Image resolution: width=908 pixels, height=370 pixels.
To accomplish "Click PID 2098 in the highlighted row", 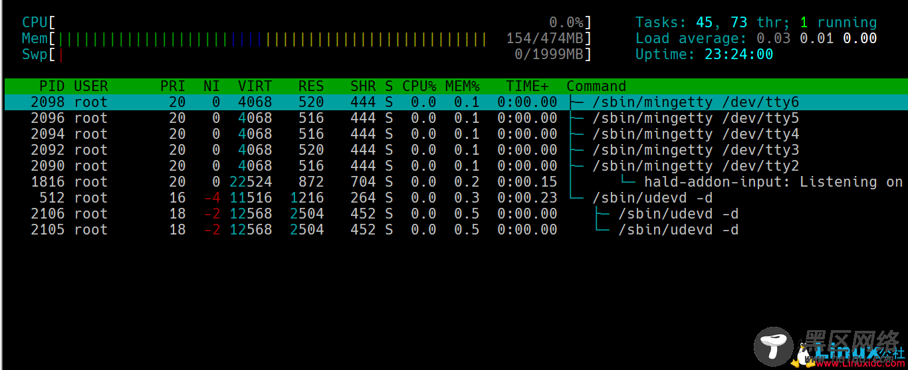I will tap(48, 102).
